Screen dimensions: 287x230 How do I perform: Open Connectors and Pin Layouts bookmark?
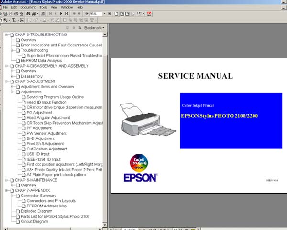[x=51, y=201]
